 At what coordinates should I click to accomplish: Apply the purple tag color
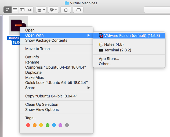60,125
